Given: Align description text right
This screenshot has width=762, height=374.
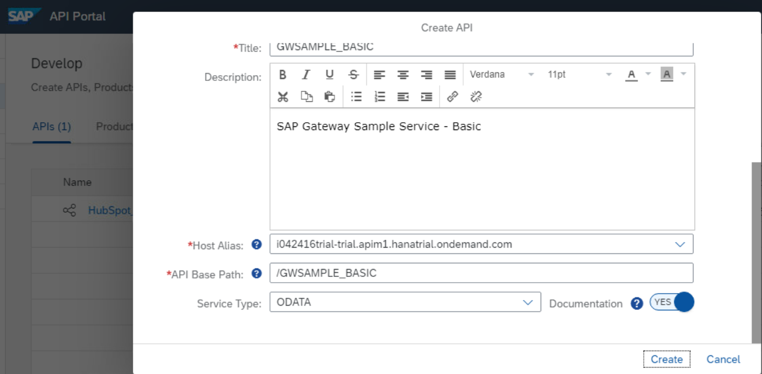Looking at the screenshot, I should pyautogui.click(x=427, y=75).
